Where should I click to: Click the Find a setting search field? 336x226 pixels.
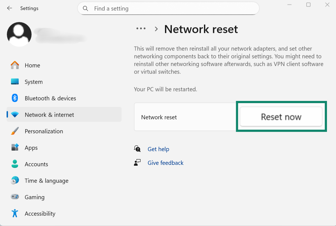(168, 8)
